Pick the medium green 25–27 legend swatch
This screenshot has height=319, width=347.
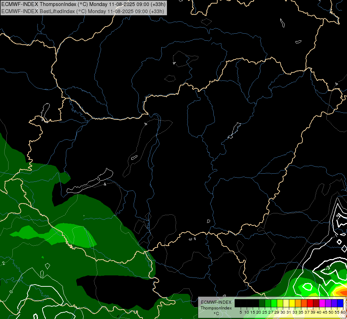268,303
